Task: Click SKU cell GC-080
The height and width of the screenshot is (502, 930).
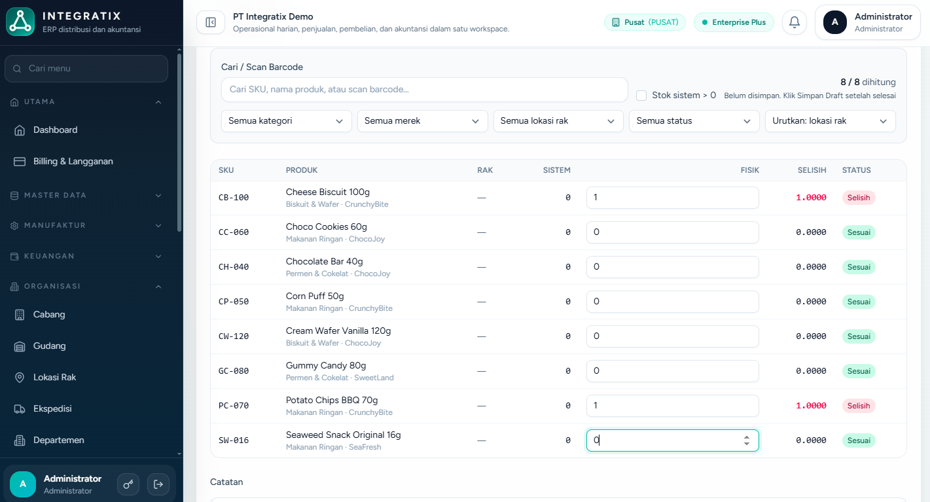Action: (x=234, y=371)
